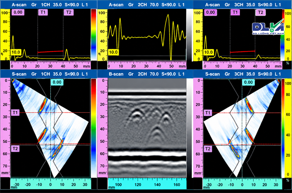Click the T2 depth cursor label in 3CH S-scan
292x193 pixels.
coord(208,149)
